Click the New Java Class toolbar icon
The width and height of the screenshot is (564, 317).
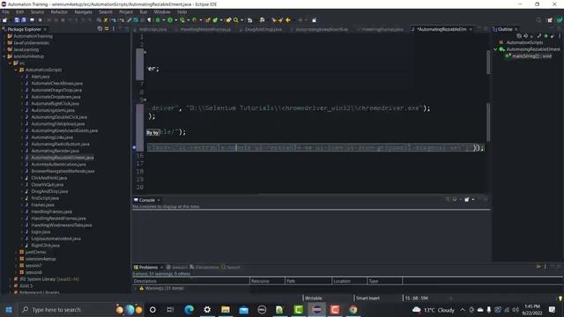click(x=215, y=20)
